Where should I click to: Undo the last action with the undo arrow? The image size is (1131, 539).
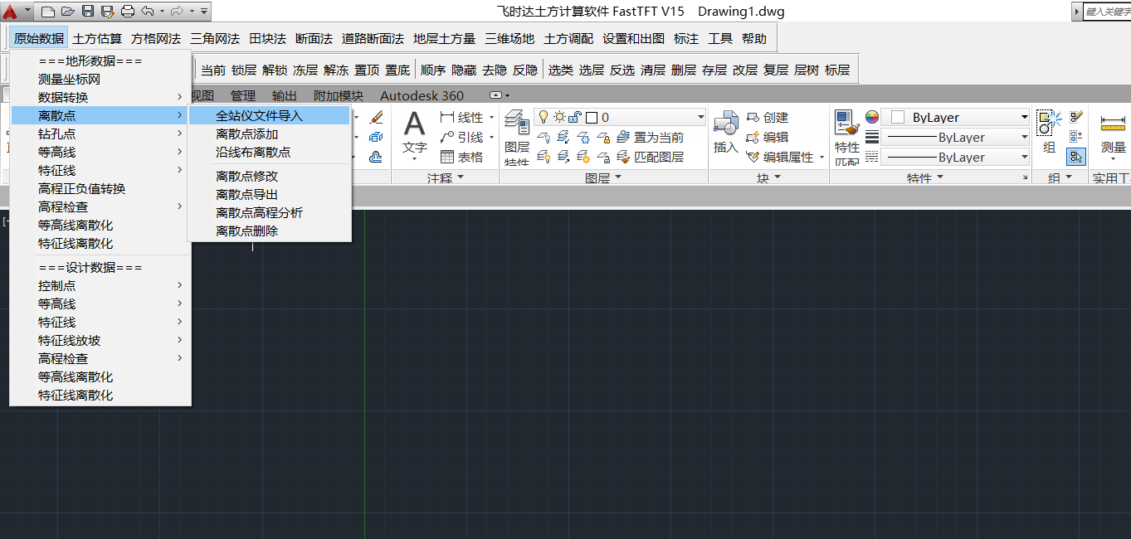click(148, 12)
